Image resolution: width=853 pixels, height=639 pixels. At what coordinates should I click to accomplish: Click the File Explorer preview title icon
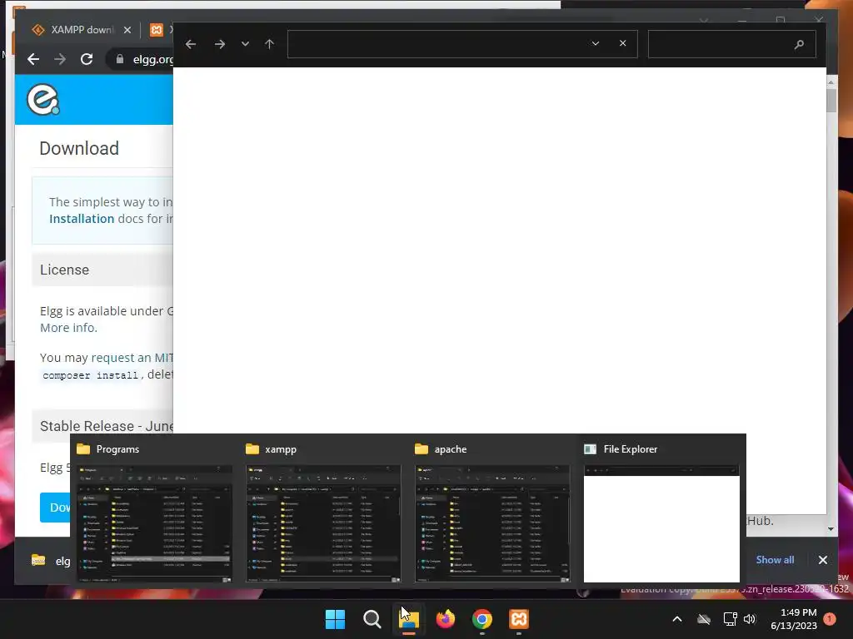pos(591,448)
